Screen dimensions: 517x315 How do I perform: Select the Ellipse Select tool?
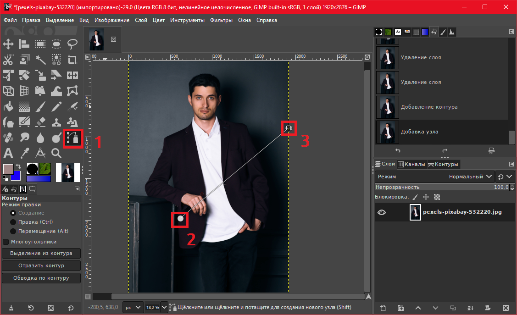coord(56,44)
